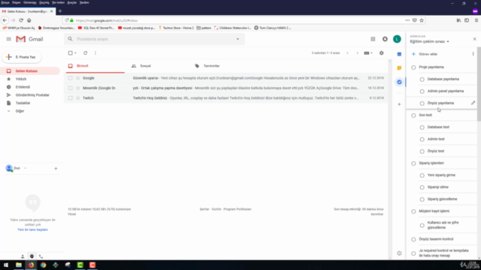The width and height of the screenshot is (481, 270).
Task: Mark Proje yayınlama task complete
Action: point(413,67)
